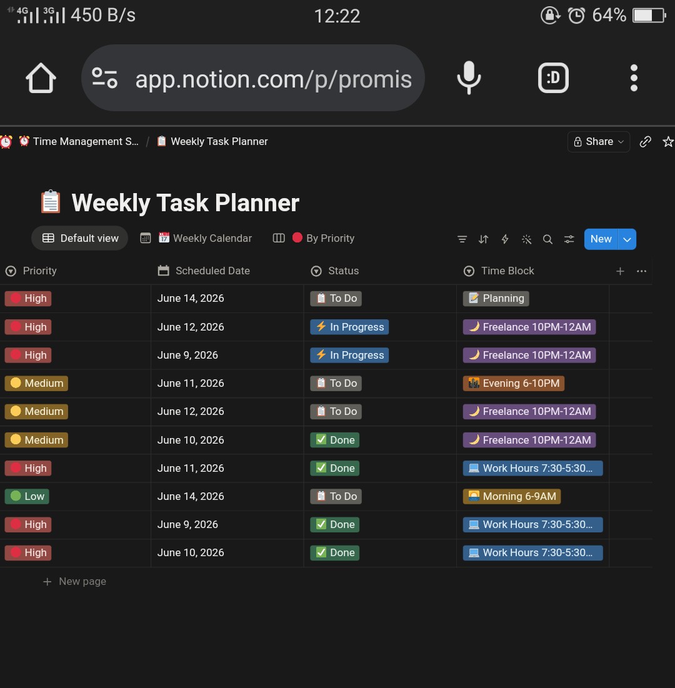Image resolution: width=675 pixels, height=688 pixels.
Task: Open the browser tab switcher icon
Action: coord(553,78)
